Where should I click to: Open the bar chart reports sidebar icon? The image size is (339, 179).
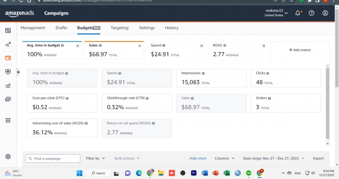point(8,85)
